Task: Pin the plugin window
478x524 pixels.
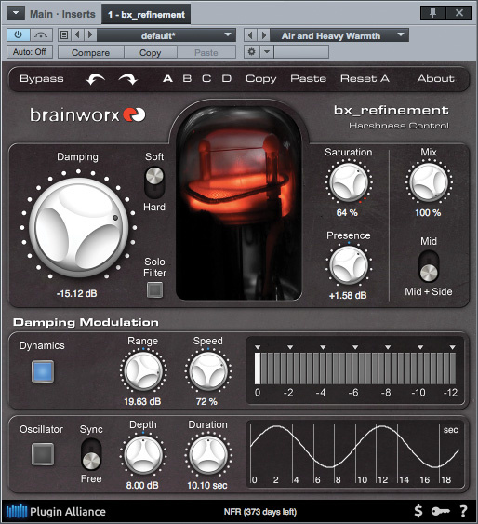Action: click(x=433, y=13)
